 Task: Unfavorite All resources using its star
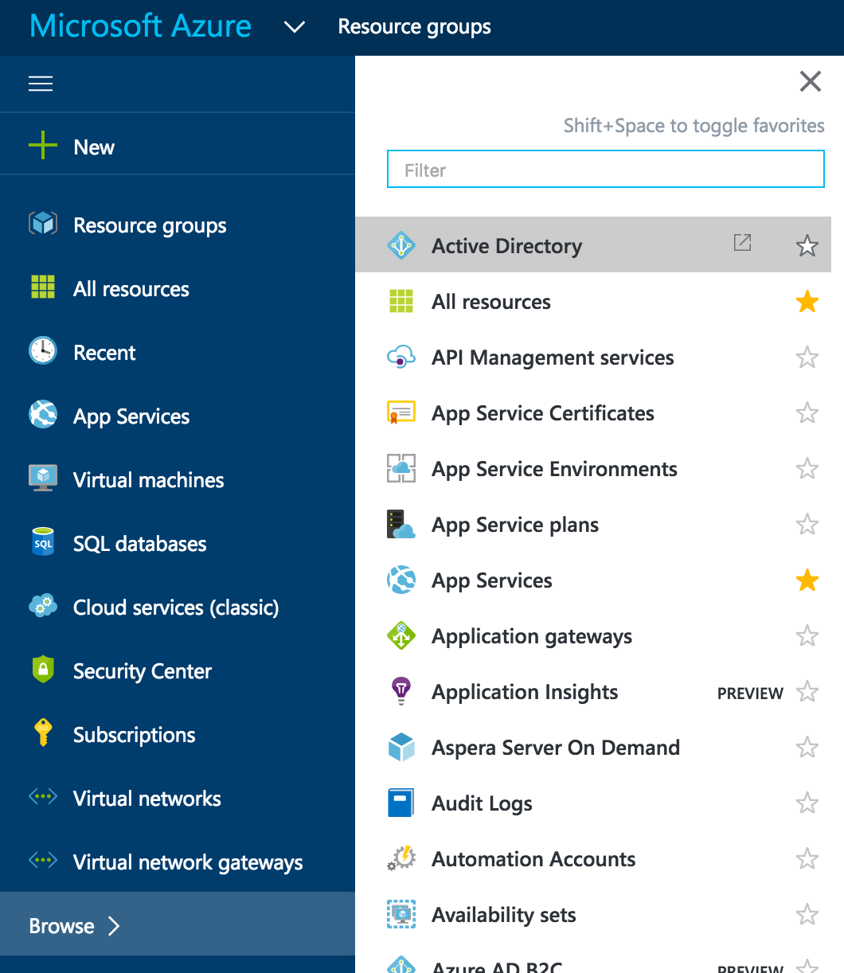point(807,302)
